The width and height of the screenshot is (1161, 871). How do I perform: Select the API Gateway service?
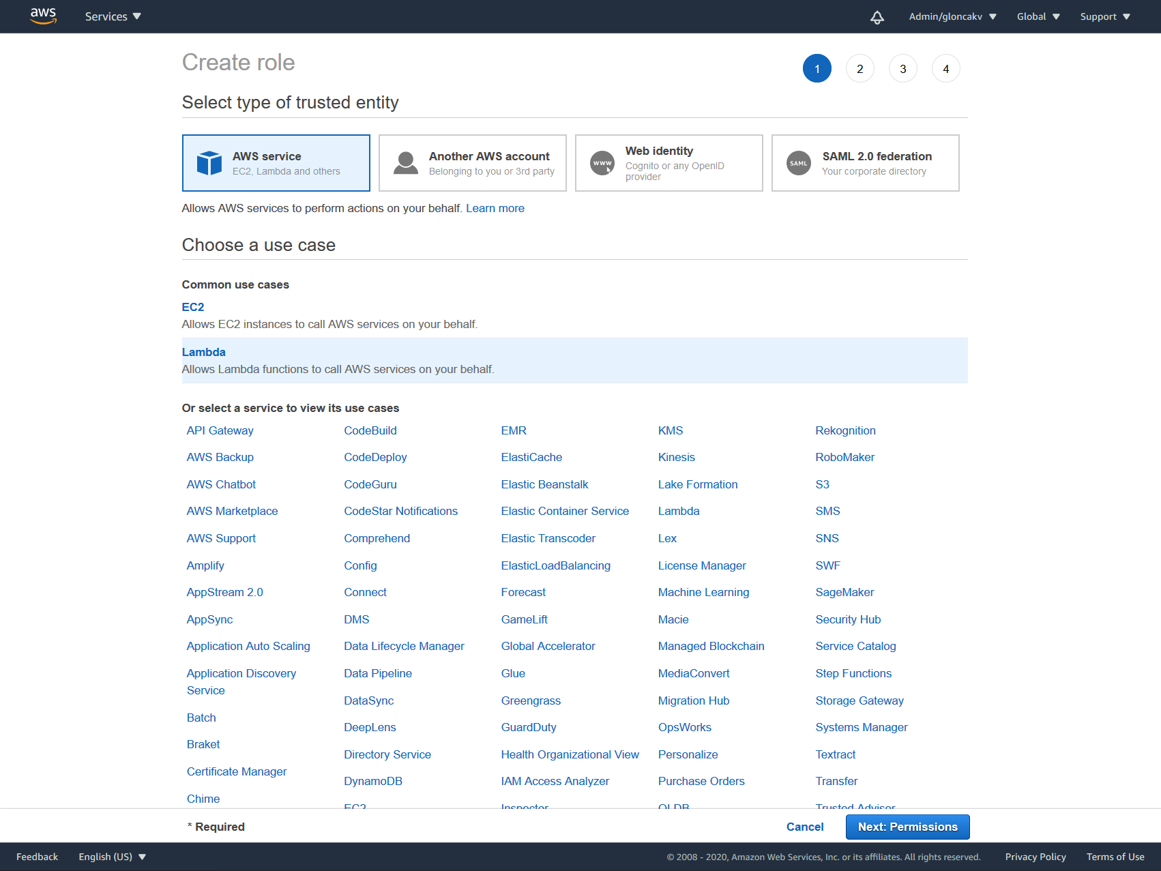pyautogui.click(x=220, y=430)
